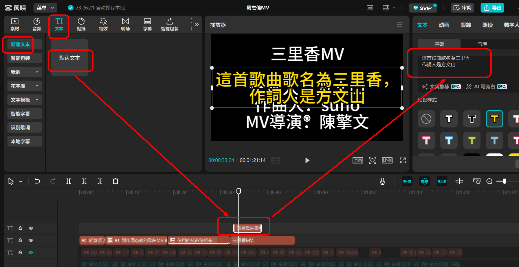Select the 音频 audio icon

coord(37,24)
